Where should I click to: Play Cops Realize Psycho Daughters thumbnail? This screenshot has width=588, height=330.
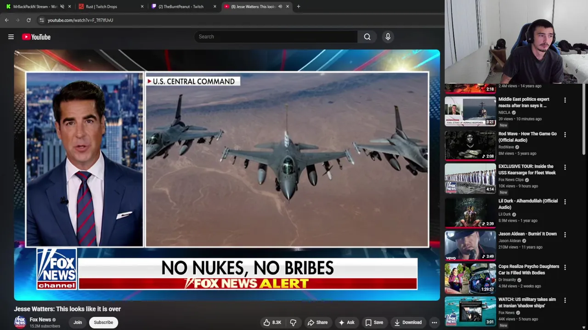tap(470, 278)
